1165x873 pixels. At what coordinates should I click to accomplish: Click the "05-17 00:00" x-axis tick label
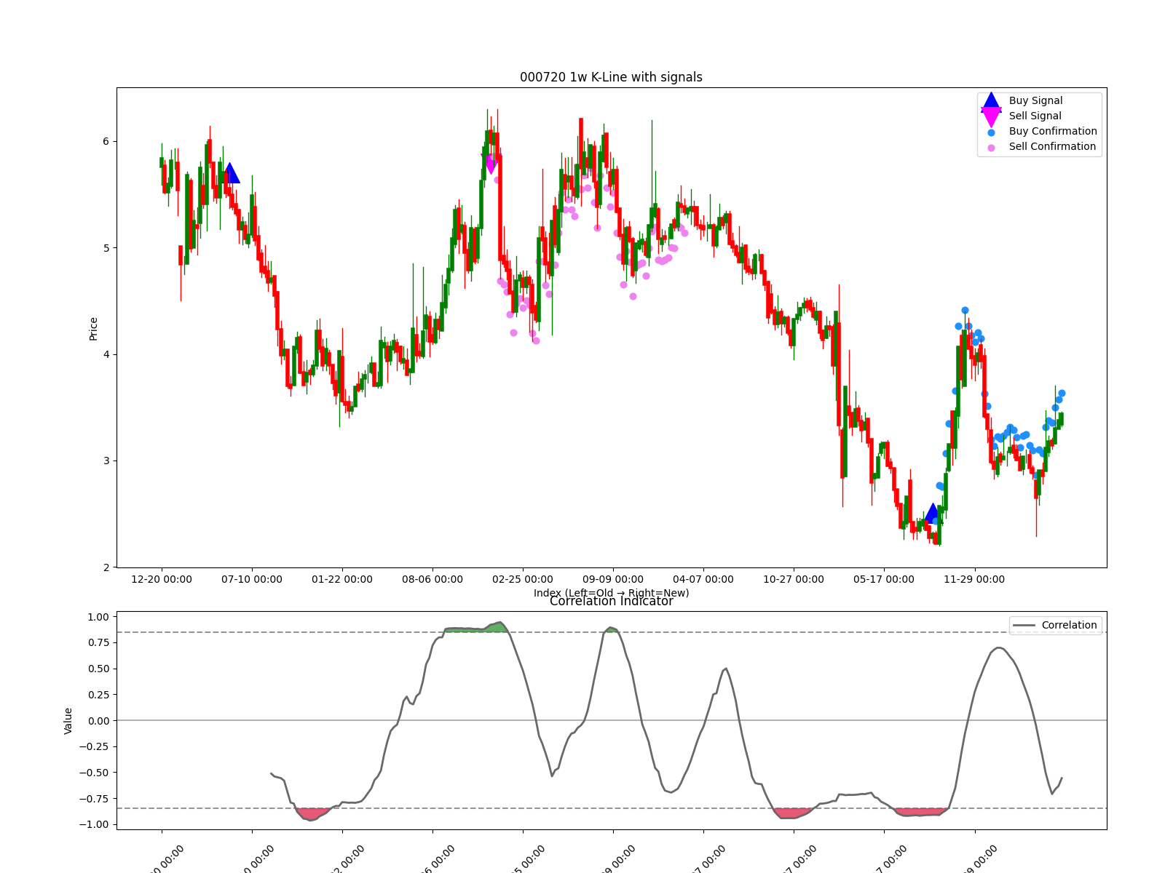tap(884, 579)
